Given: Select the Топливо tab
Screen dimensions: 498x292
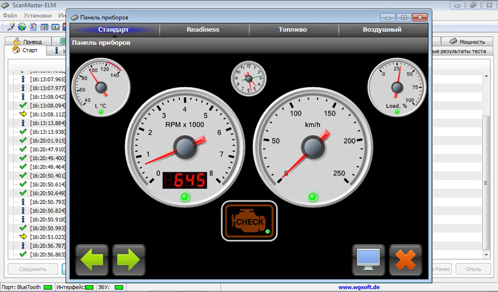Looking at the screenshot, I should point(293,29).
